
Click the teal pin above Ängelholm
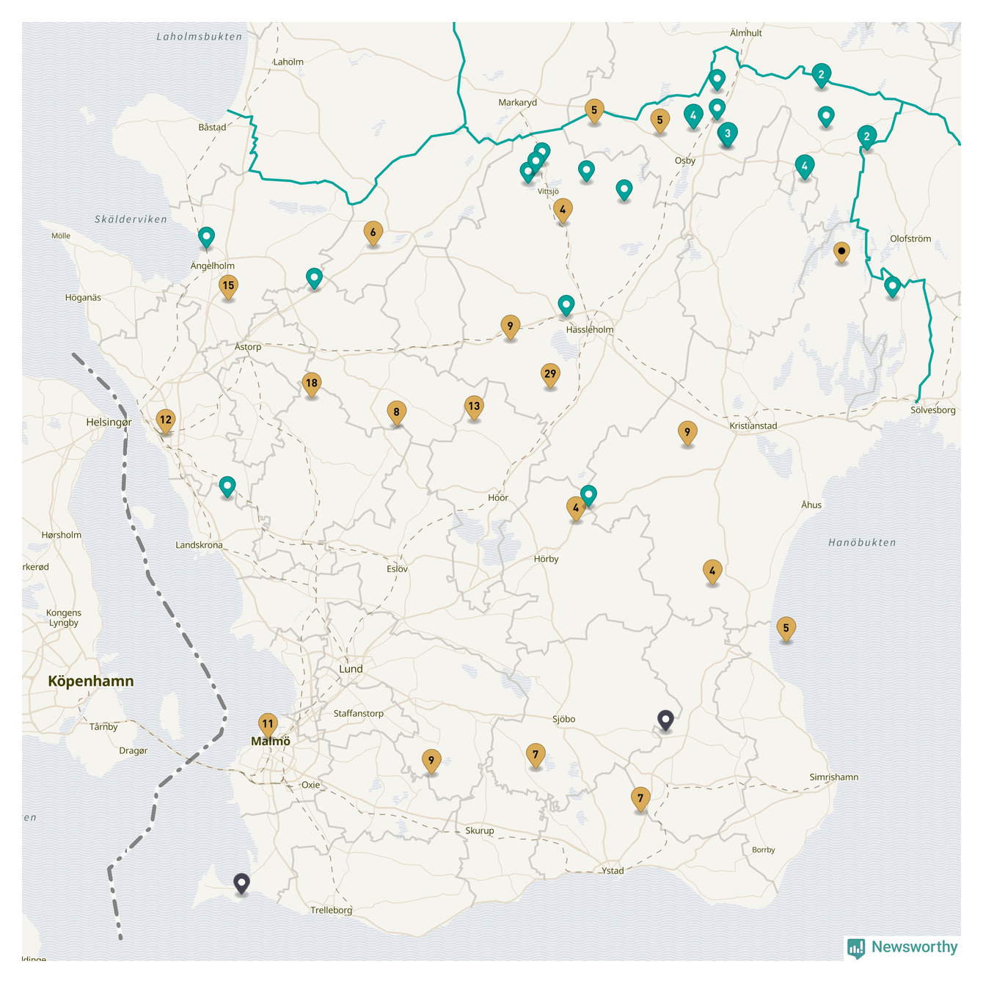point(207,237)
